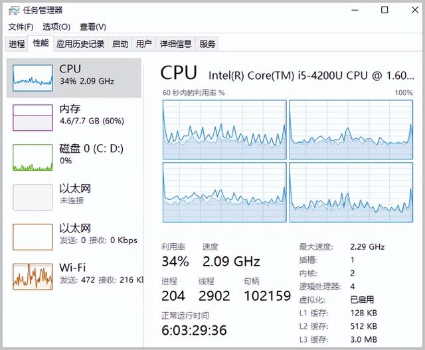Image resolution: width=425 pixels, height=350 pixels.
Task: Switch to the 启动 tab
Action: tap(120, 44)
